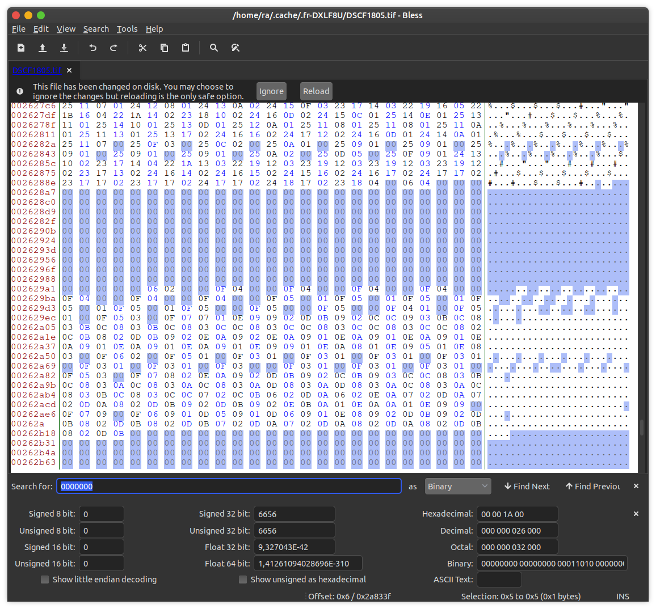The width and height of the screenshot is (656, 609).
Task: Click the Binary value field
Action: coord(552,564)
